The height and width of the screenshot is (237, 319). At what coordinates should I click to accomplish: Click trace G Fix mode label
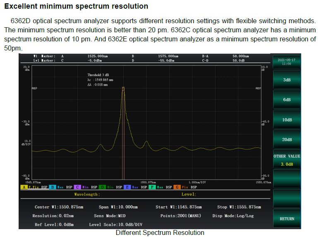click(x=185, y=187)
